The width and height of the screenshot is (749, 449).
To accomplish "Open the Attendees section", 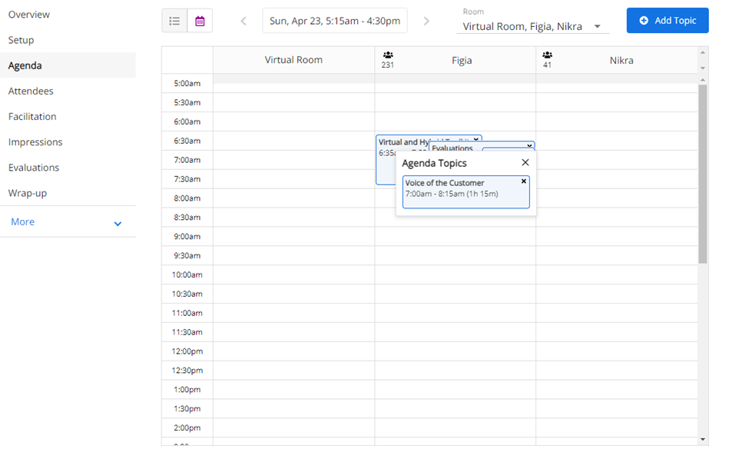I will pyautogui.click(x=31, y=91).
